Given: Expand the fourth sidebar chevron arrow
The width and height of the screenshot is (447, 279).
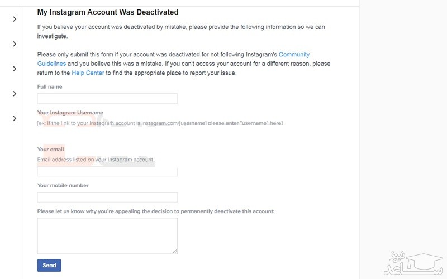Looking at the screenshot, I should [15, 94].
